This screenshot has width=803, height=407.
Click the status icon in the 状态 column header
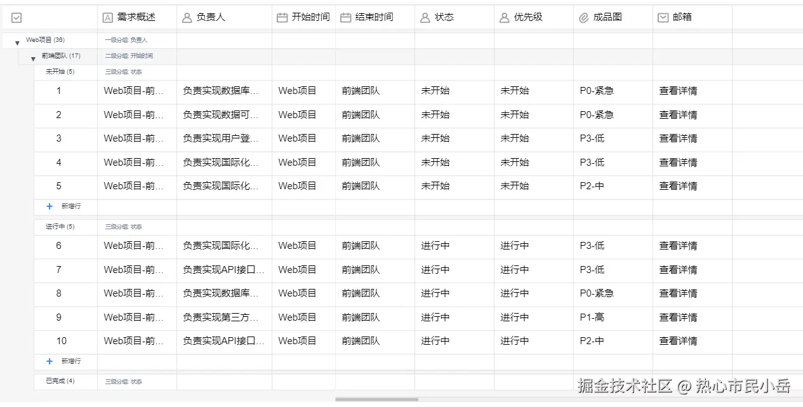click(x=425, y=17)
